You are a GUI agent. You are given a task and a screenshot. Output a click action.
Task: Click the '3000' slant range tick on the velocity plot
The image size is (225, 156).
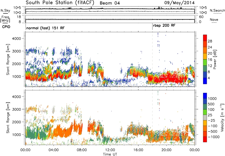pos(16,109)
